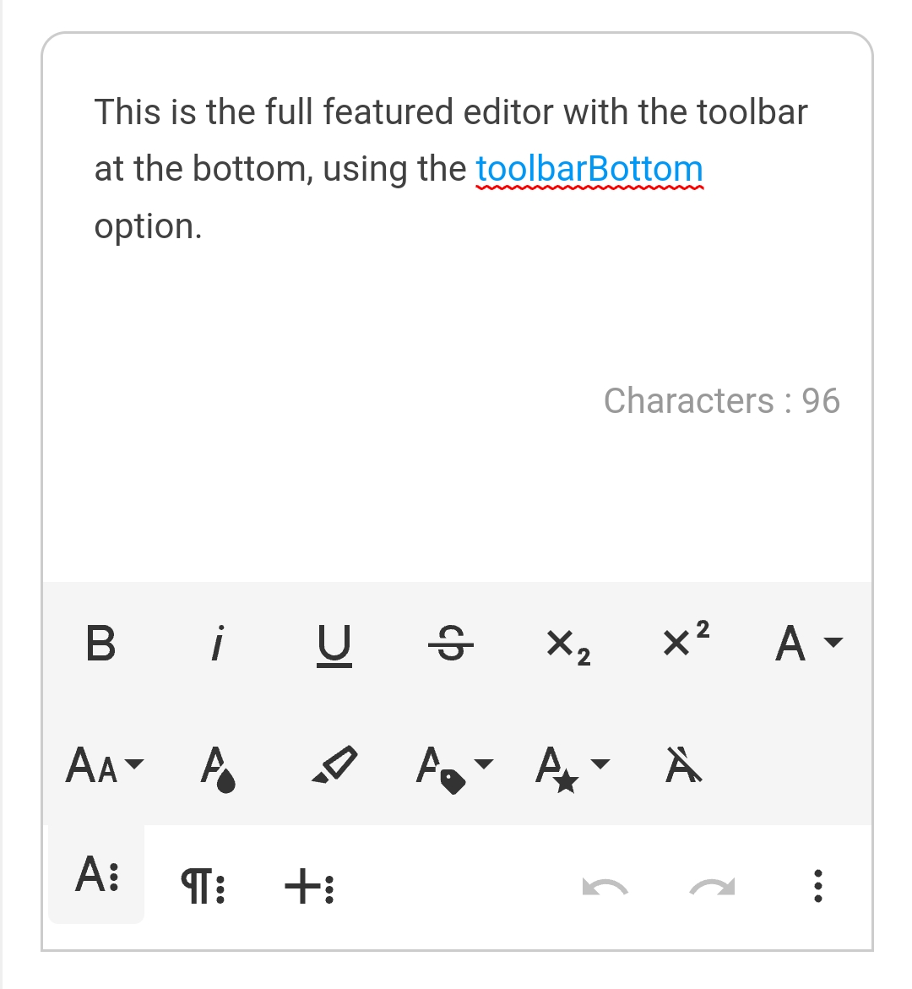Clear formatting from the text
The image size is (912, 989).
683,766
